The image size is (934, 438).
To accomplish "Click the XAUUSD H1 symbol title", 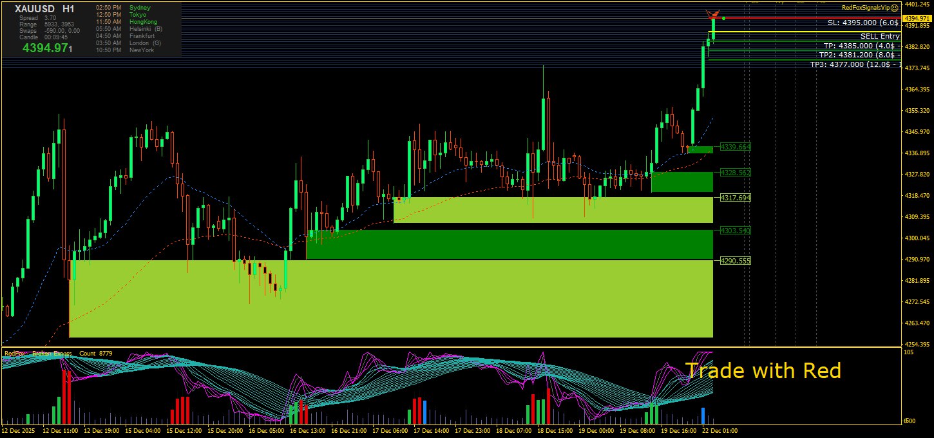I will (x=44, y=8).
